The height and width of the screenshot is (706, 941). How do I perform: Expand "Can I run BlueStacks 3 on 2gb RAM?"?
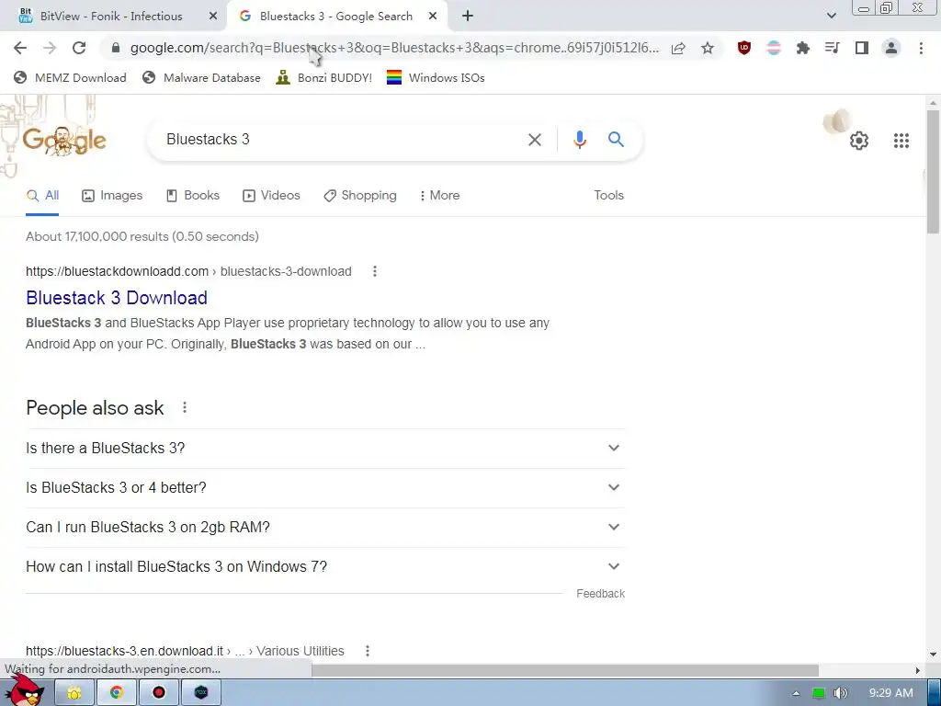tap(325, 527)
